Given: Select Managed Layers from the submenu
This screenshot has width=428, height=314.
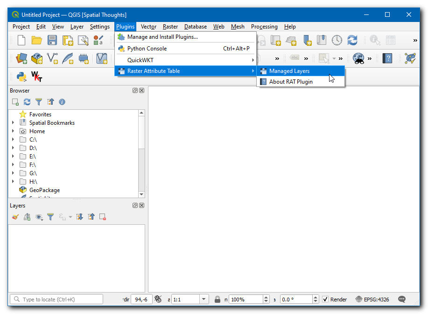Looking at the screenshot, I should coord(289,71).
